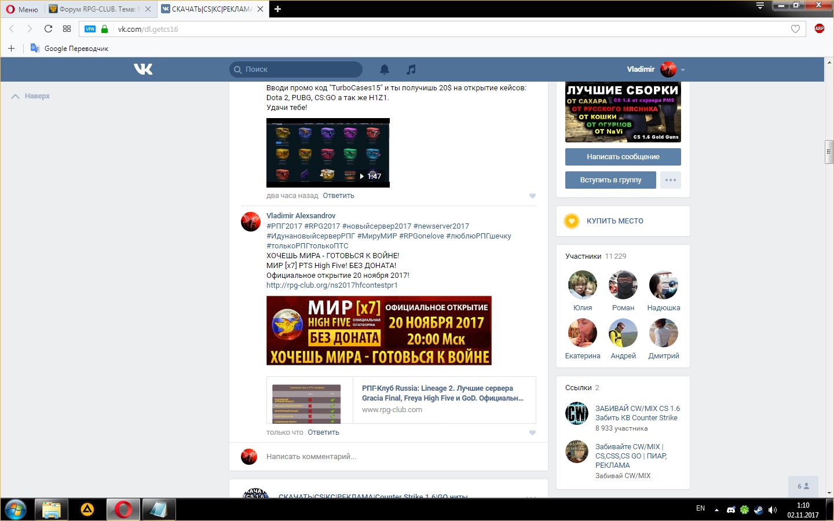Screen dimensions: 834x521
Task: Open the РПГ-Клуб Russia link preview
Action: tap(401, 400)
